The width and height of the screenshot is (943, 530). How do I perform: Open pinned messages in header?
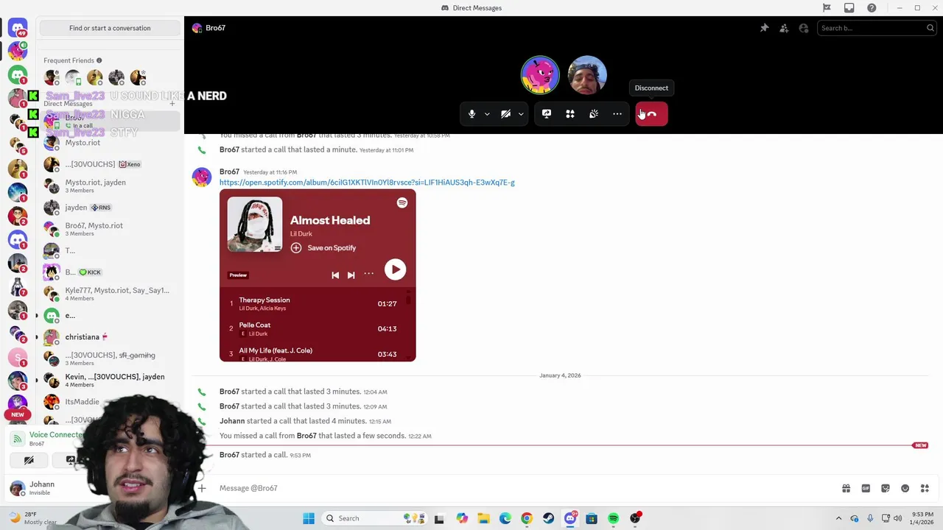[x=765, y=28]
